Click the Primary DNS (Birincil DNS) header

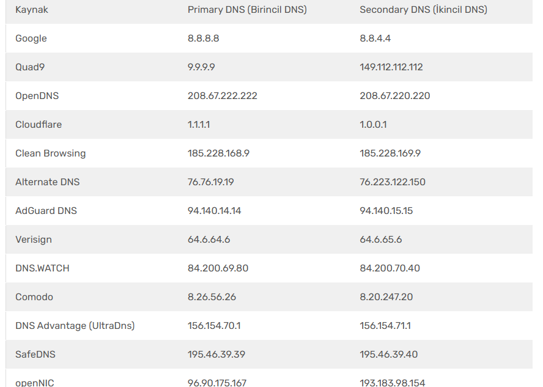tap(247, 10)
